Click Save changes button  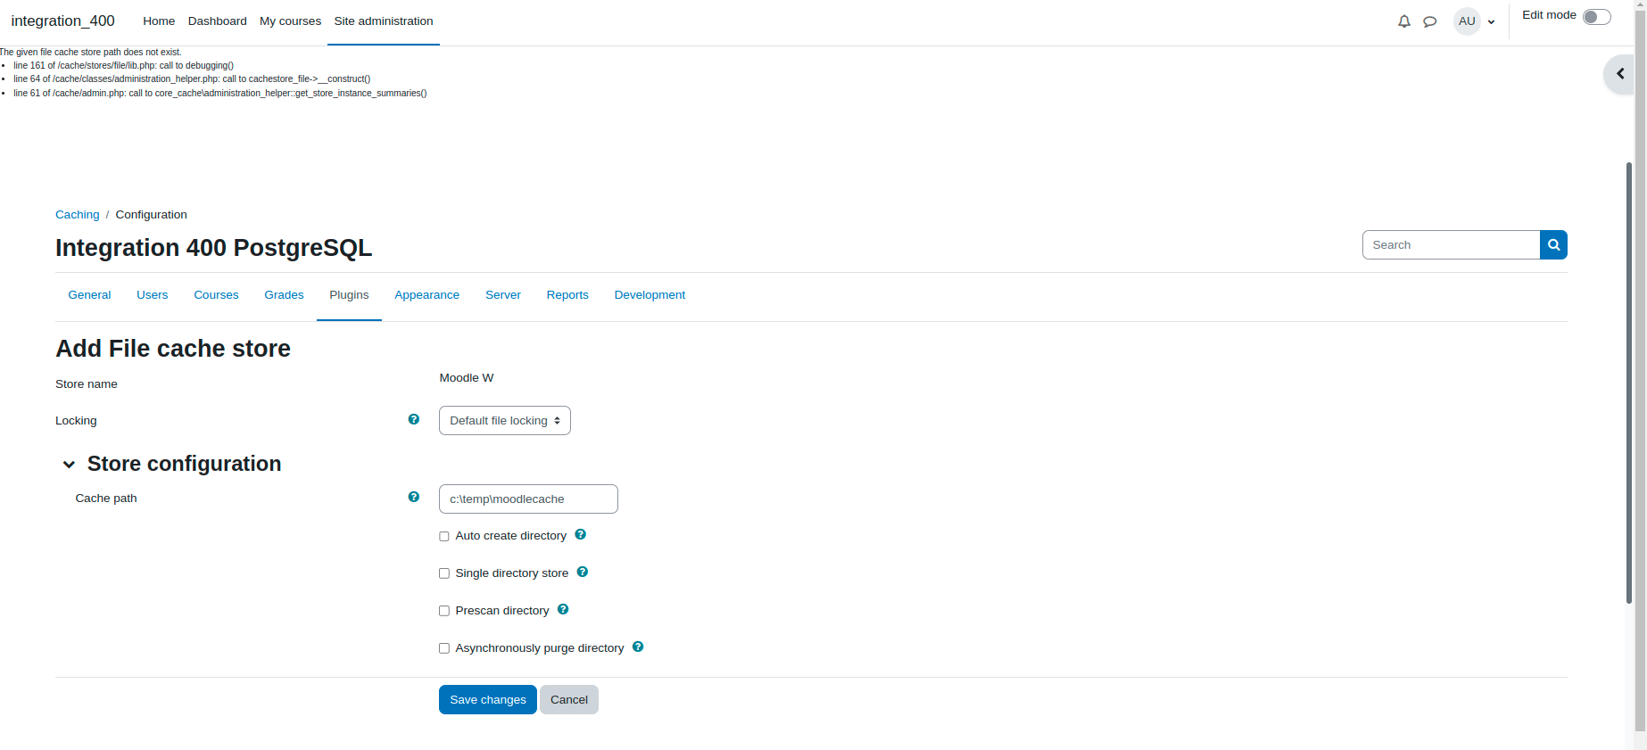[488, 700]
